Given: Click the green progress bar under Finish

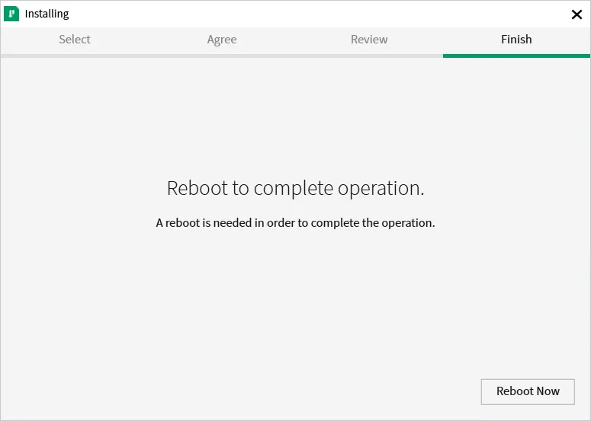Looking at the screenshot, I should [x=516, y=56].
